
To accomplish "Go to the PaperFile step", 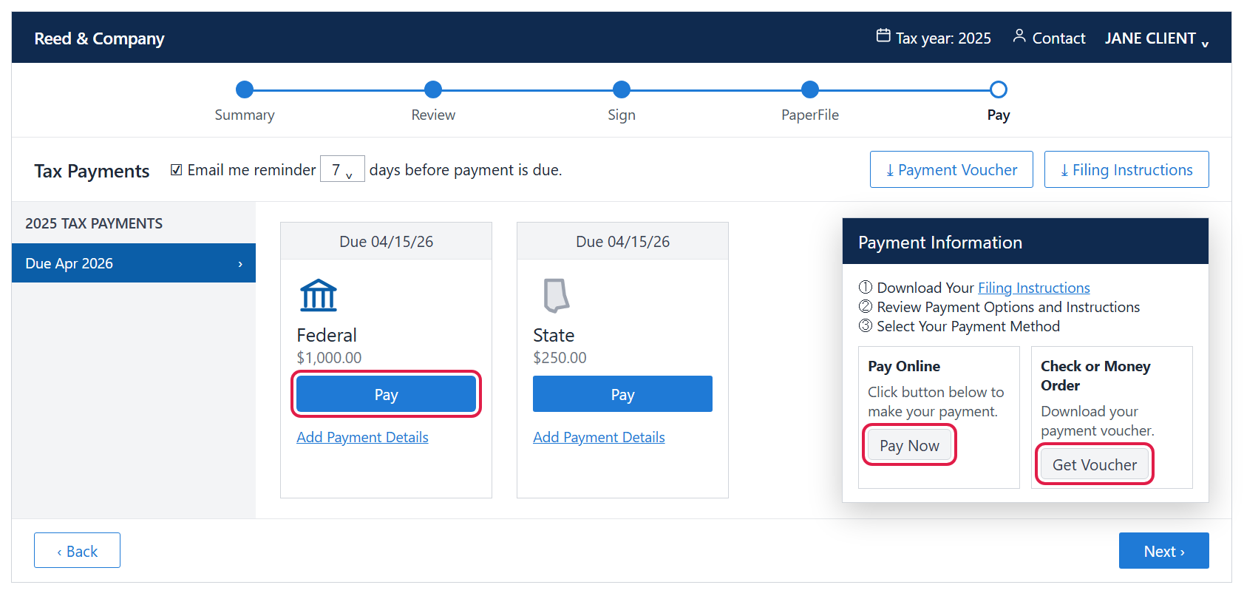I will pyautogui.click(x=810, y=89).
